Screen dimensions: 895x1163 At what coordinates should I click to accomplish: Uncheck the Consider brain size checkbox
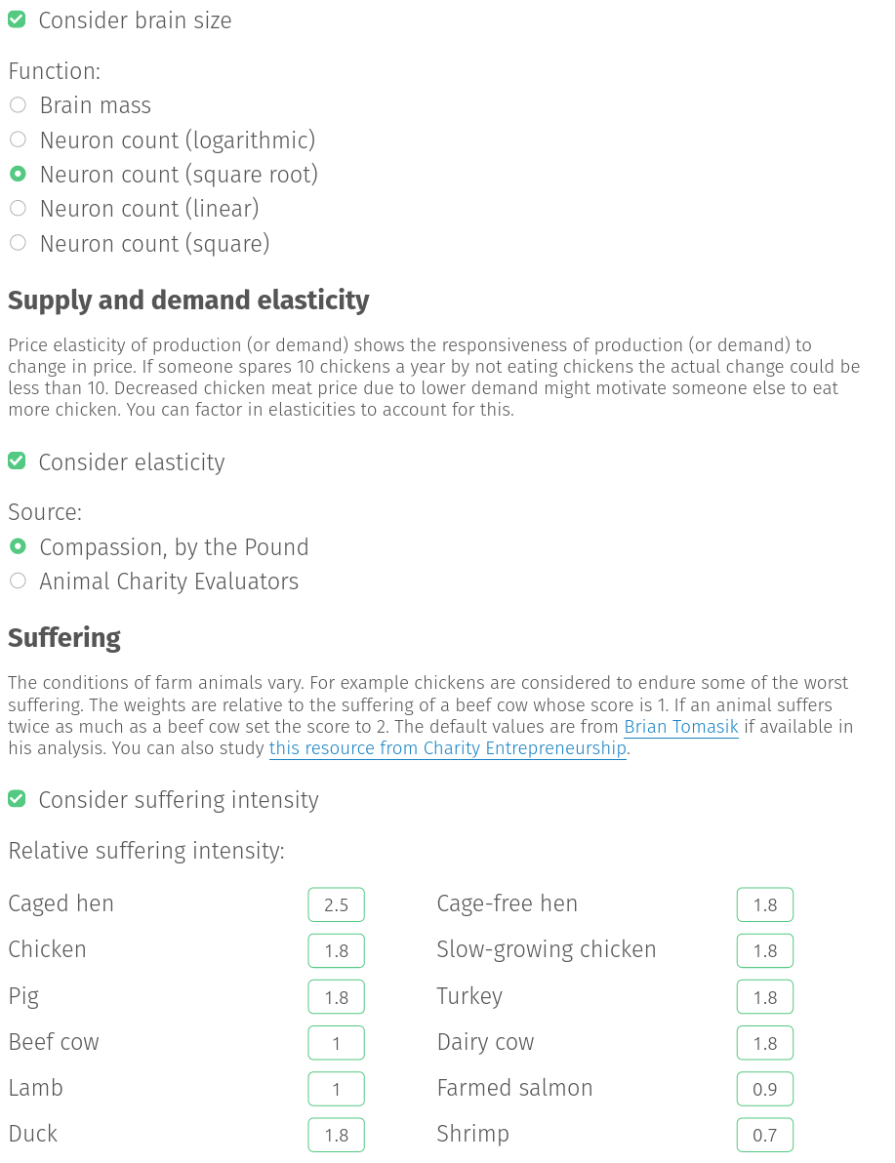coord(17,20)
